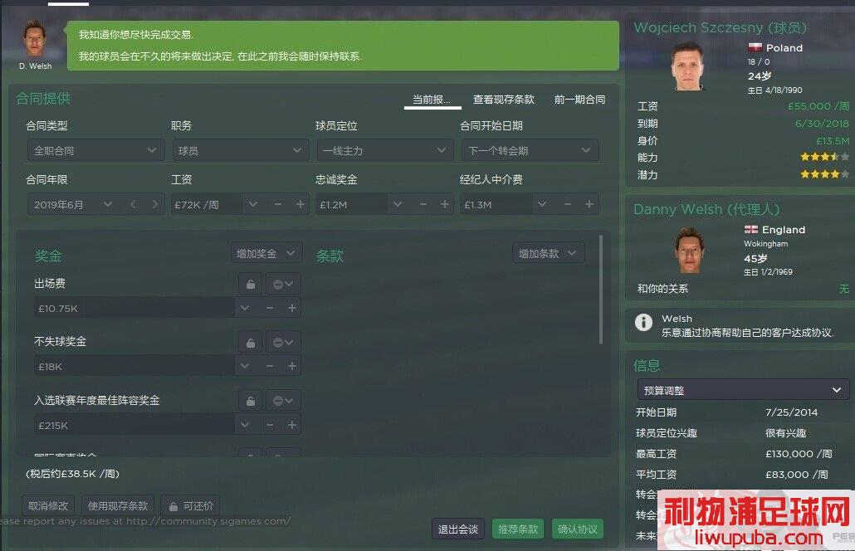855x551 pixels.
Task: Open 合同年限 2019年6月 dropdown
Action: tap(107, 204)
